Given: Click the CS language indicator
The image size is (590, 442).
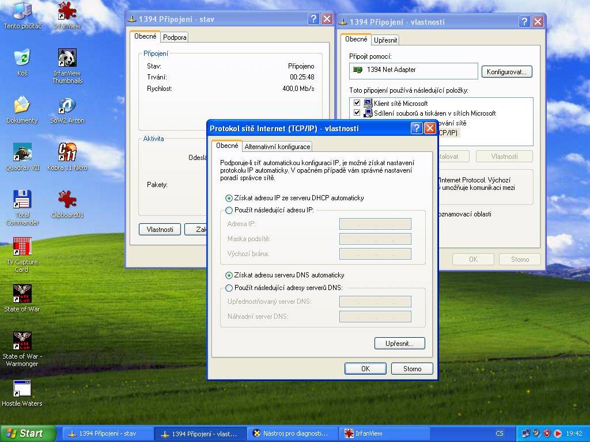Looking at the screenshot, I should [x=500, y=433].
